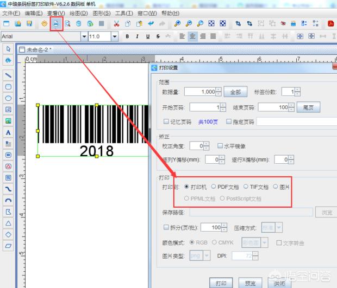
Task: Select the text A tool
Action: (x=8, y=132)
